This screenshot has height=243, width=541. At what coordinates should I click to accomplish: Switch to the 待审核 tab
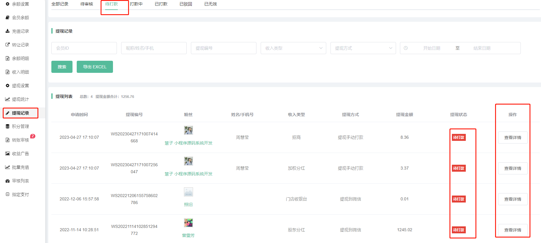tap(87, 4)
